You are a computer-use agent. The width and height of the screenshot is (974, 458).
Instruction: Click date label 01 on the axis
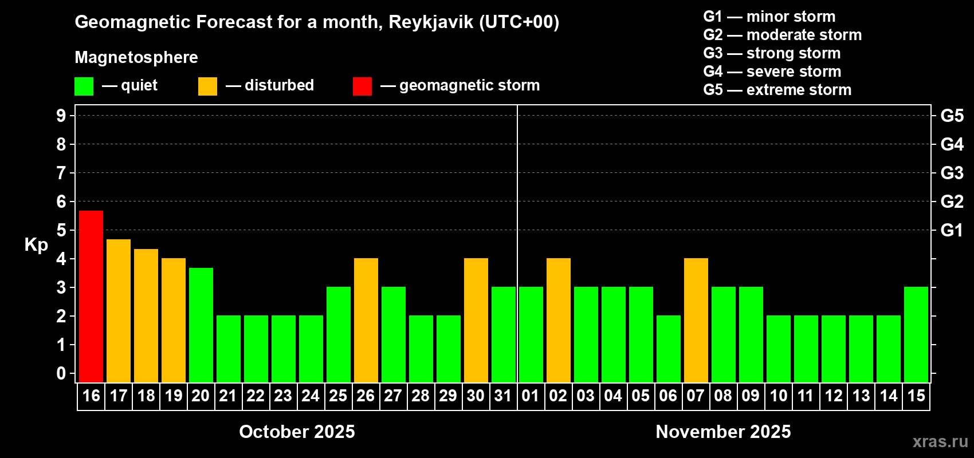[x=531, y=396]
